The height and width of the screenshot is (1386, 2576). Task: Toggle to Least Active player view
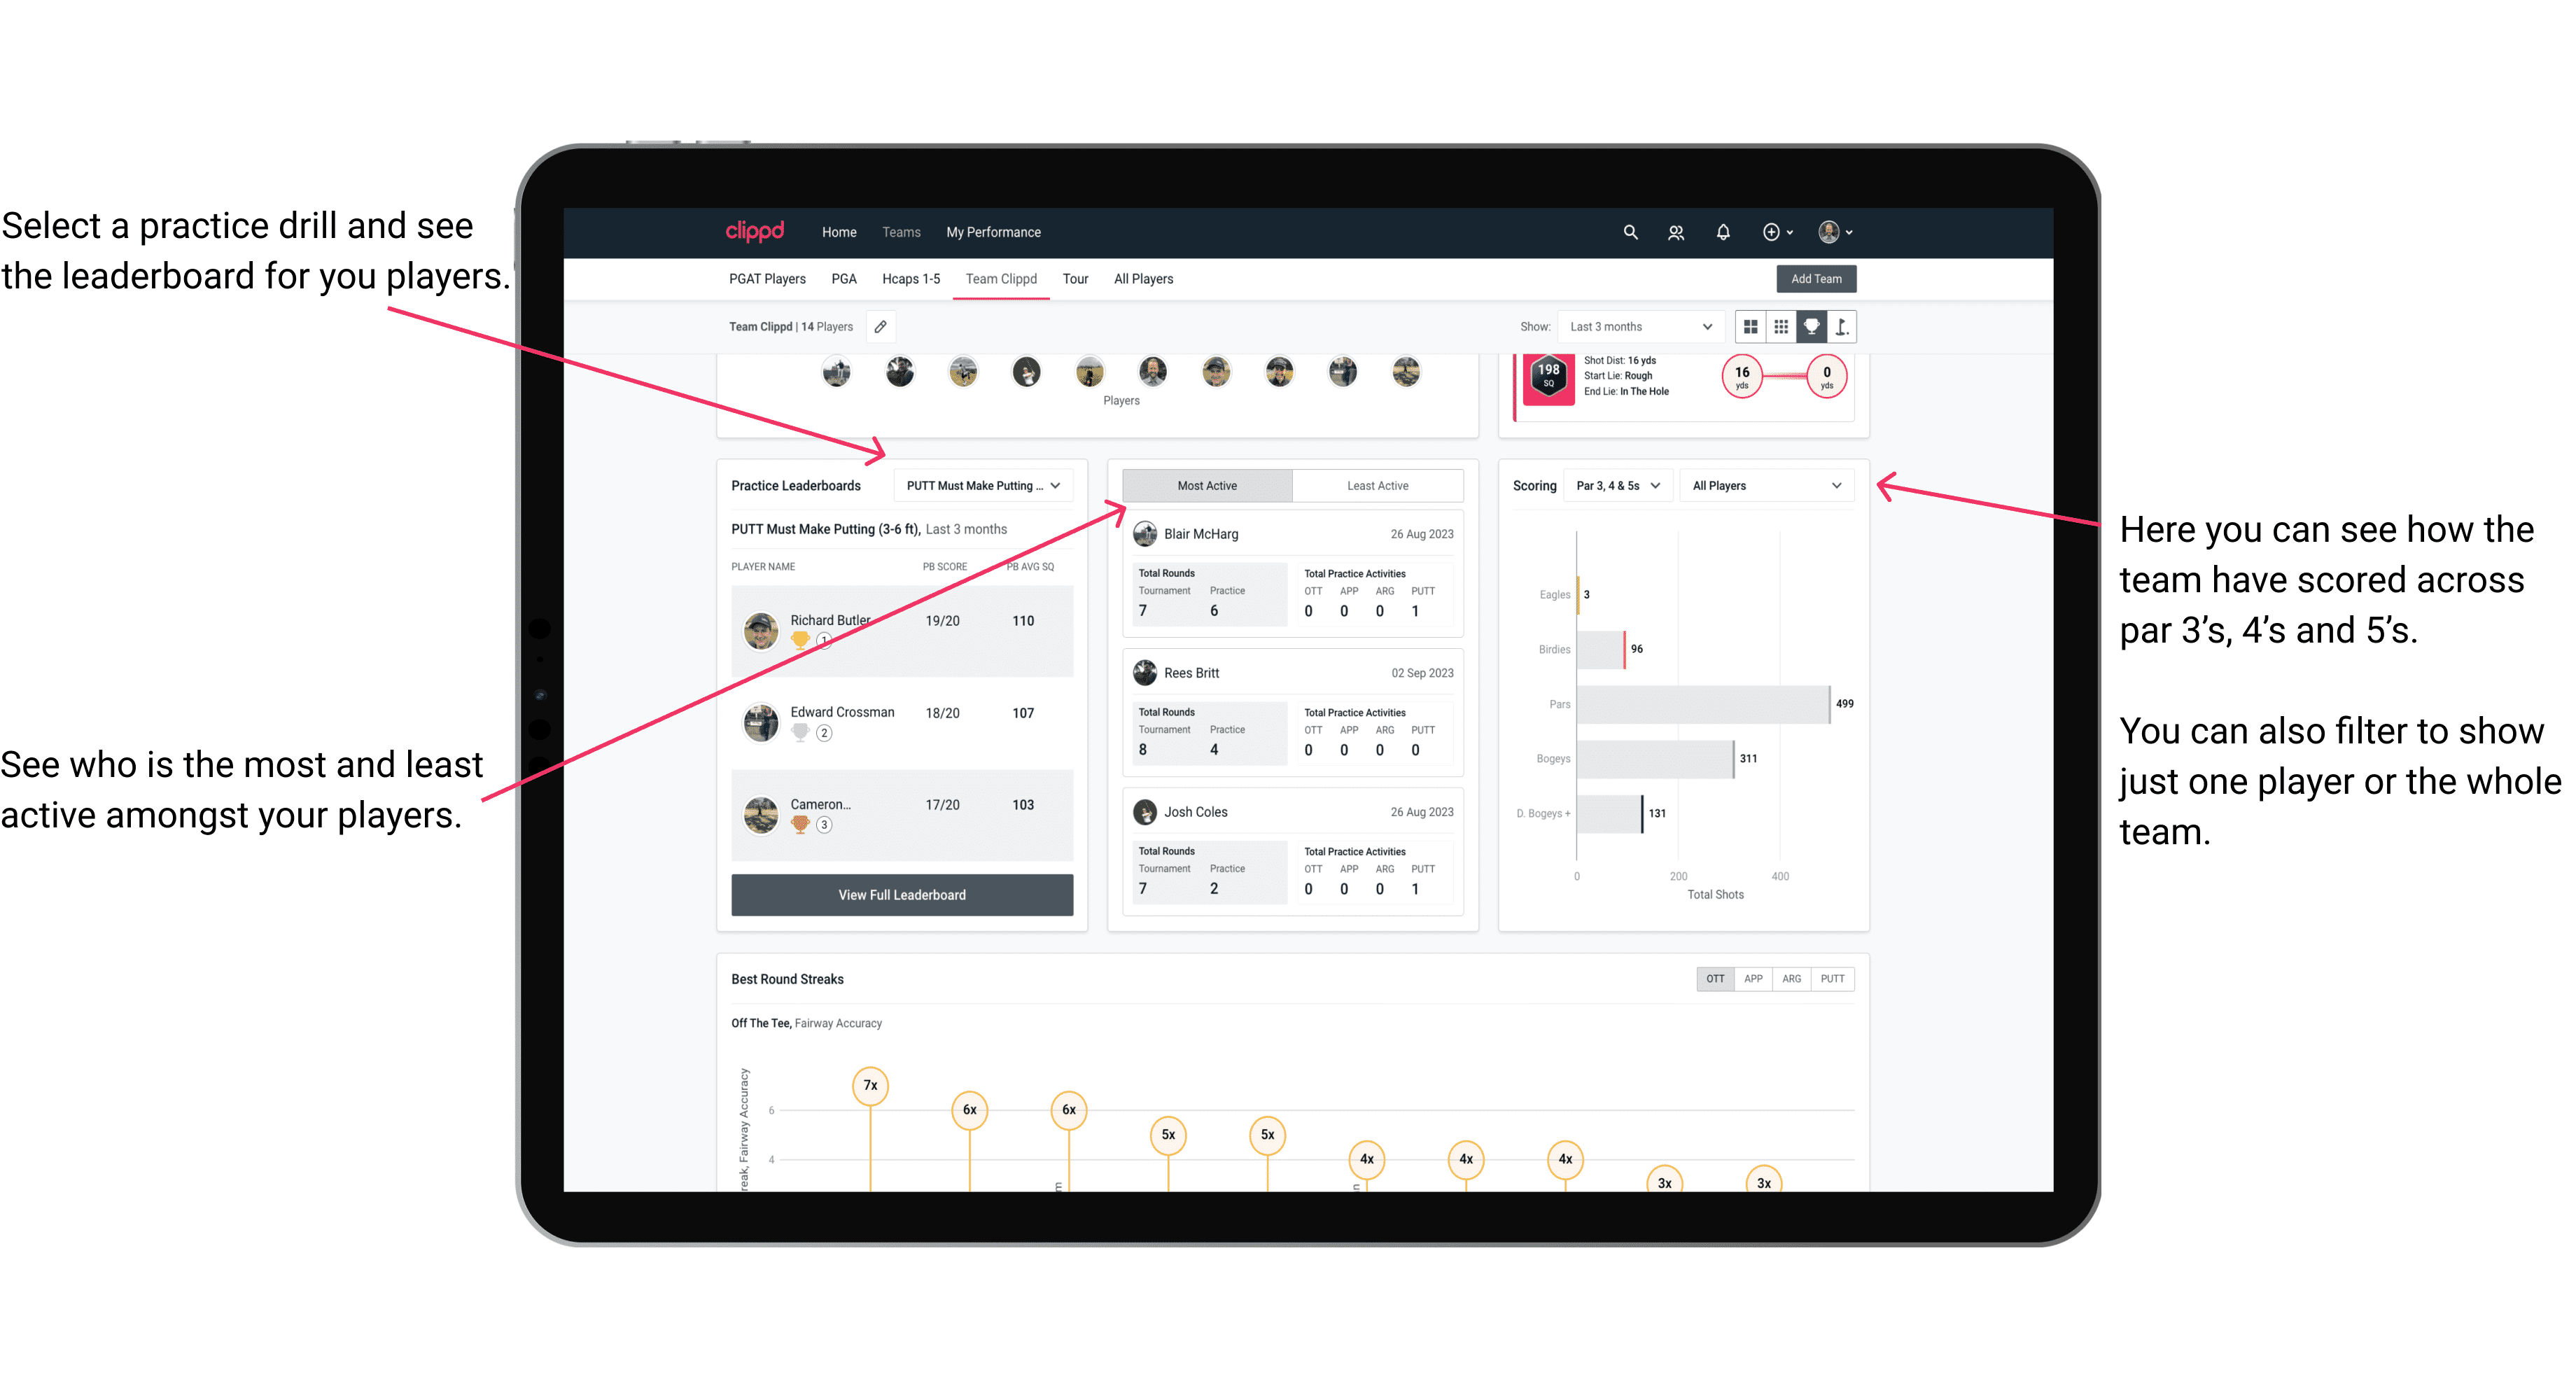1378,485
